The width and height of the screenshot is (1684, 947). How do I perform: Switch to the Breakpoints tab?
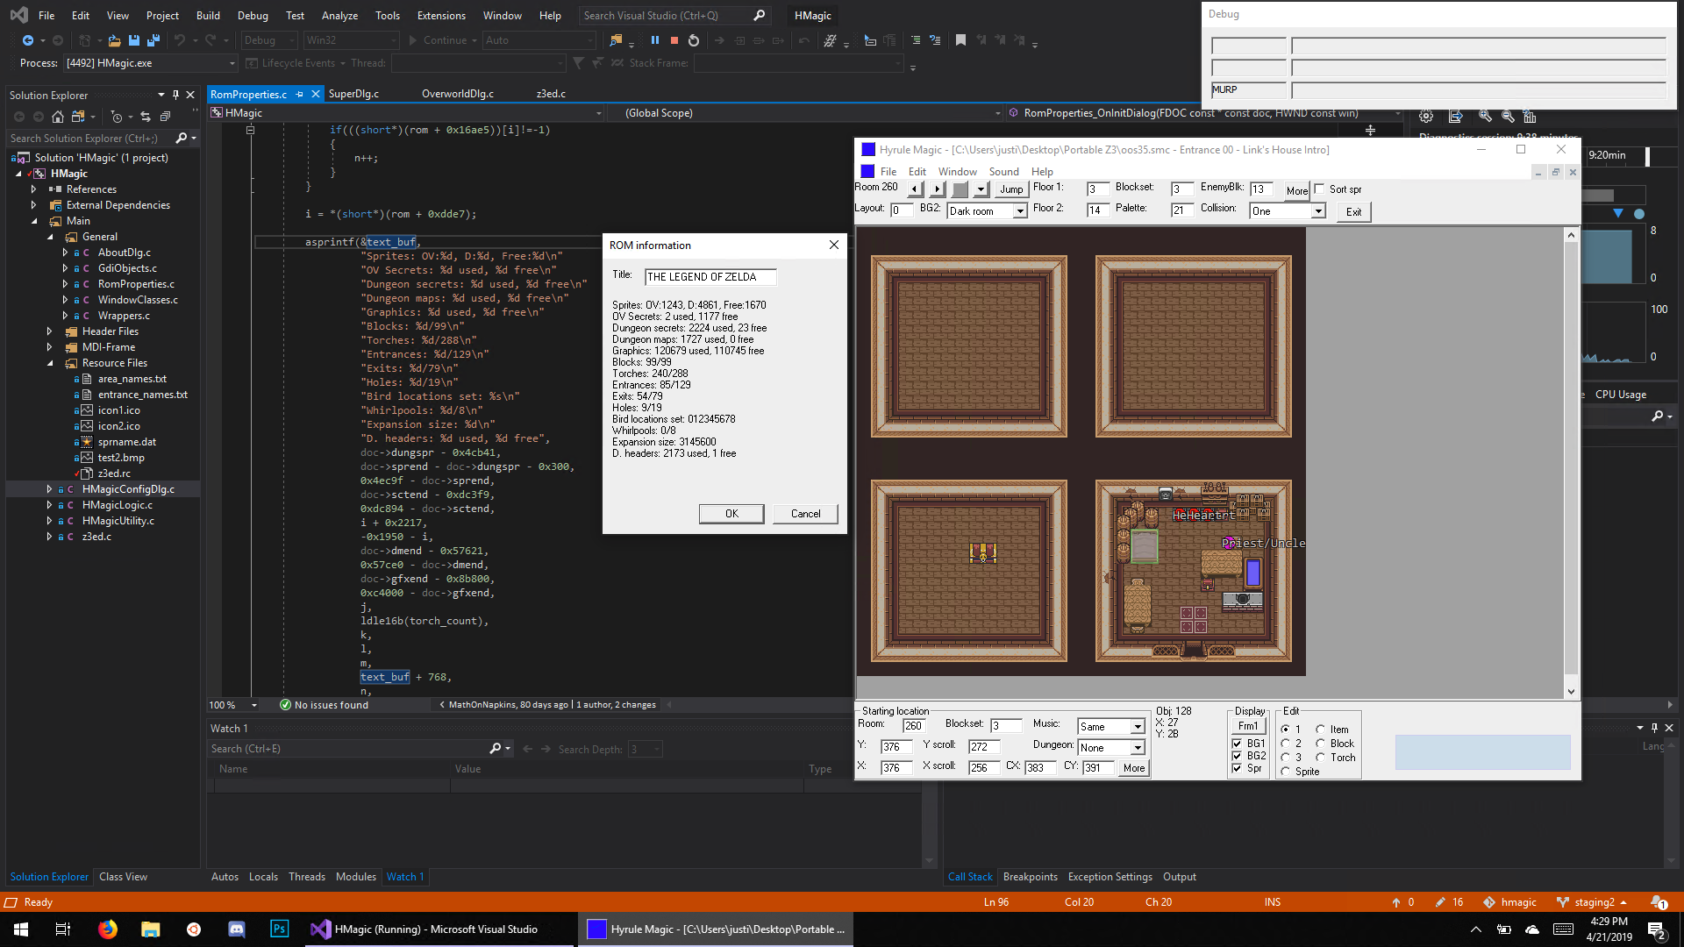pos(1030,877)
